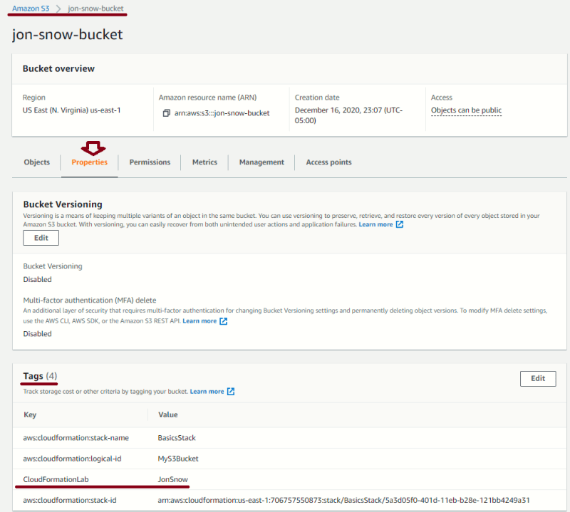The height and width of the screenshot is (512, 570).
Task: Open Learn more link for MFA delete
Action: pyautogui.click(x=199, y=321)
